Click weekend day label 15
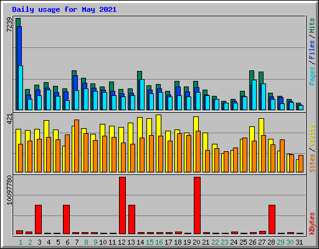The image size is (319, 249). 150,242
